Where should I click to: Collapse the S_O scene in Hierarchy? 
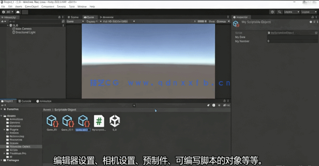pos(8,26)
